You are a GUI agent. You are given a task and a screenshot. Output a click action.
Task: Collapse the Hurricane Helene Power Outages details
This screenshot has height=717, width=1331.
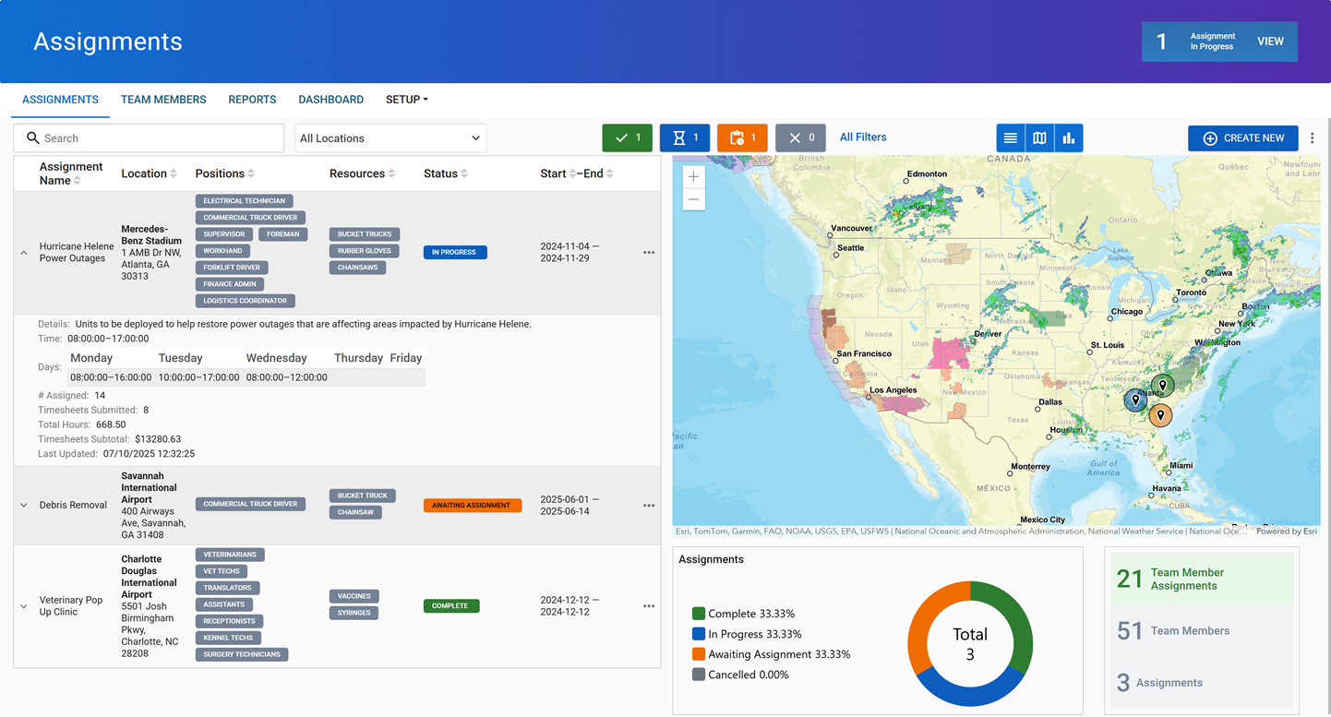pyautogui.click(x=23, y=251)
